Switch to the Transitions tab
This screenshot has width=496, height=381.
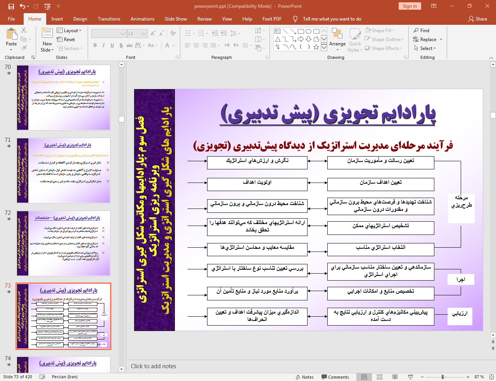click(109, 19)
